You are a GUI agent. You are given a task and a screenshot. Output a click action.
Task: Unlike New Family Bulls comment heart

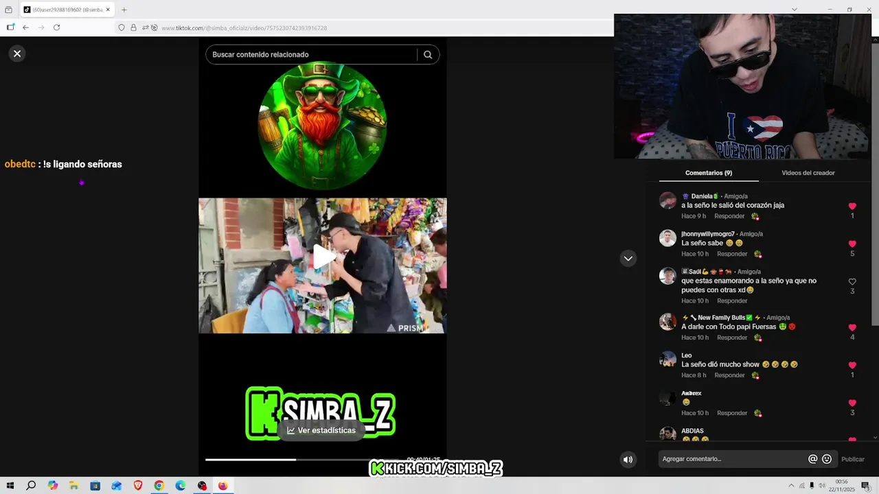tap(852, 327)
